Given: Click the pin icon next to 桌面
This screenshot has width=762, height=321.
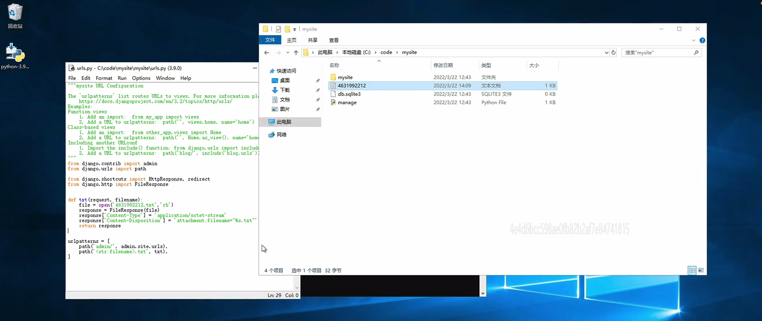Looking at the screenshot, I should [318, 81].
